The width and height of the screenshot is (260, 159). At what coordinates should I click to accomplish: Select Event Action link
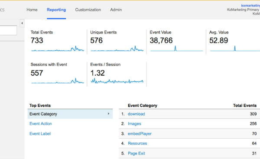pos(41,123)
